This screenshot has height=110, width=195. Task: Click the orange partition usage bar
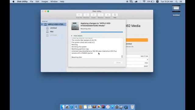[x=137, y=40]
